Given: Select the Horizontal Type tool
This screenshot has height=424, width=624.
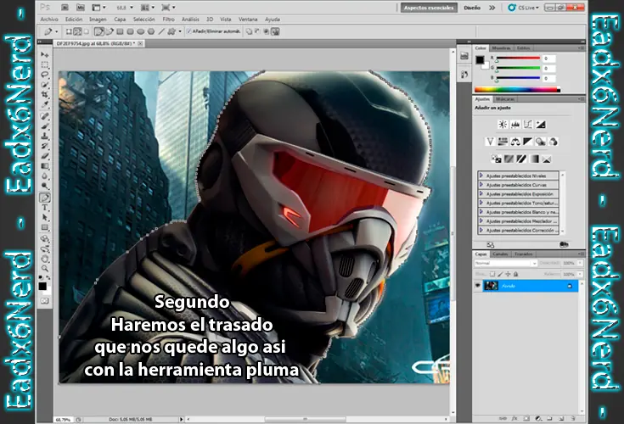Looking at the screenshot, I should (x=44, y=208).
